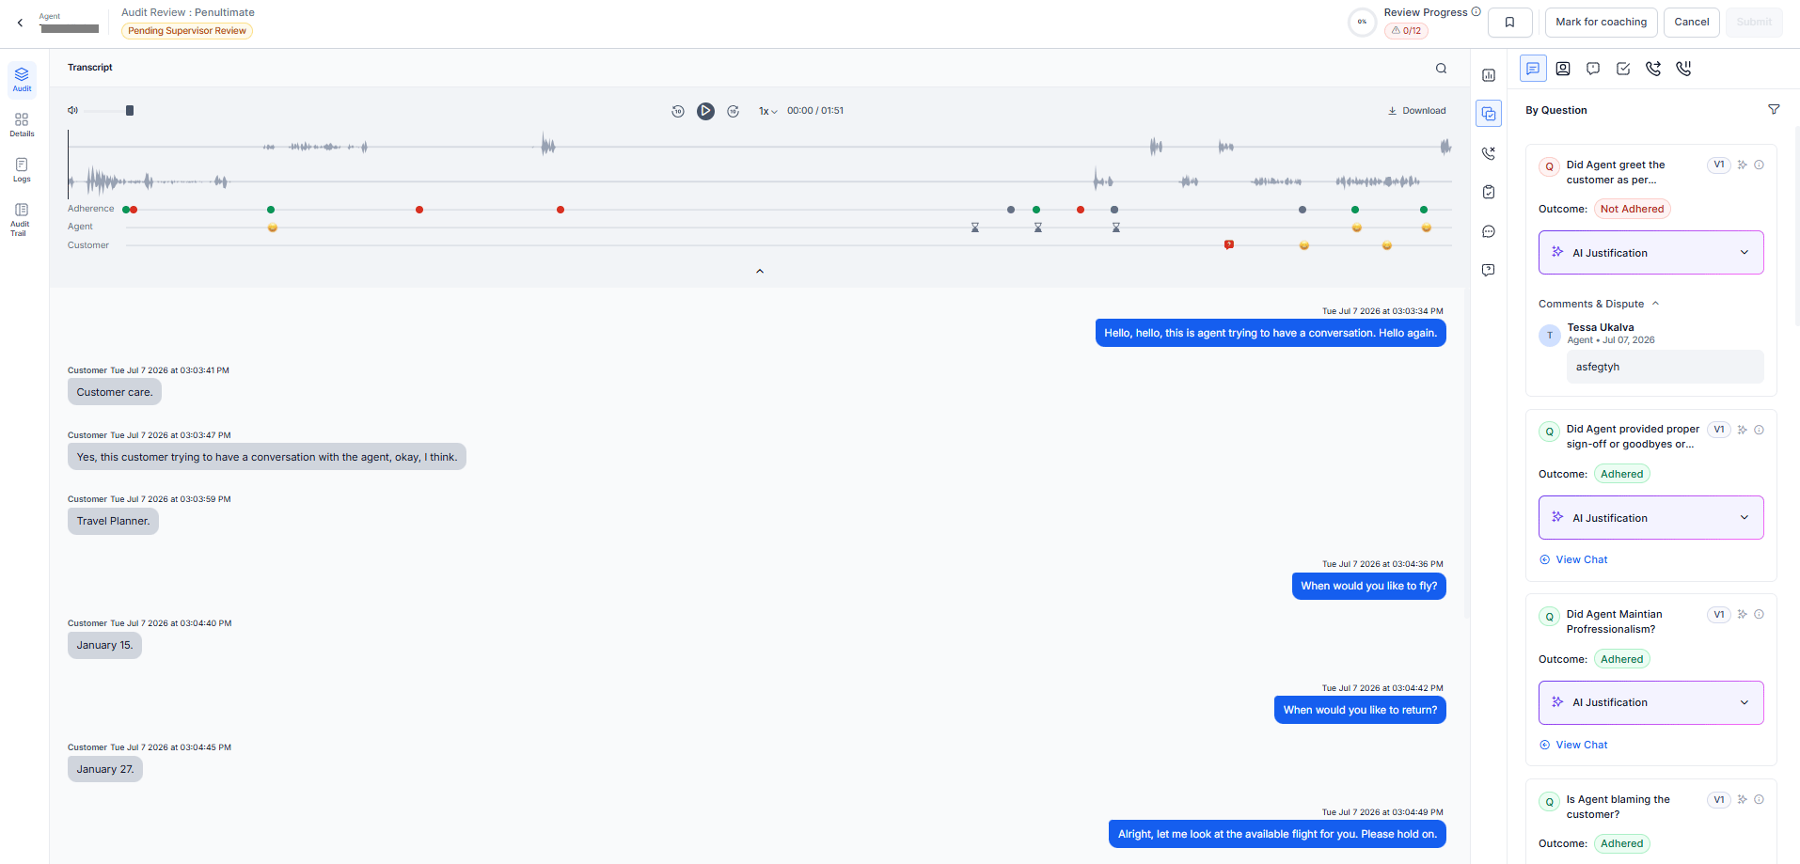The image size is (1800, 864).
Task: Skip forward the audio 10 seconds
Action: tap(733, 111)
